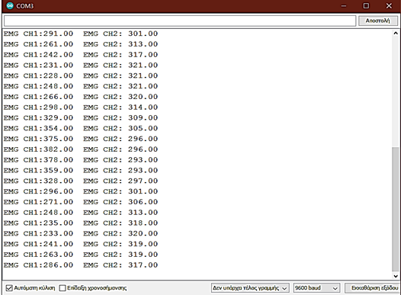Close the COM3 serial monitor window
This screenshot has height=295, width=401.
click(x=389, y=5)
